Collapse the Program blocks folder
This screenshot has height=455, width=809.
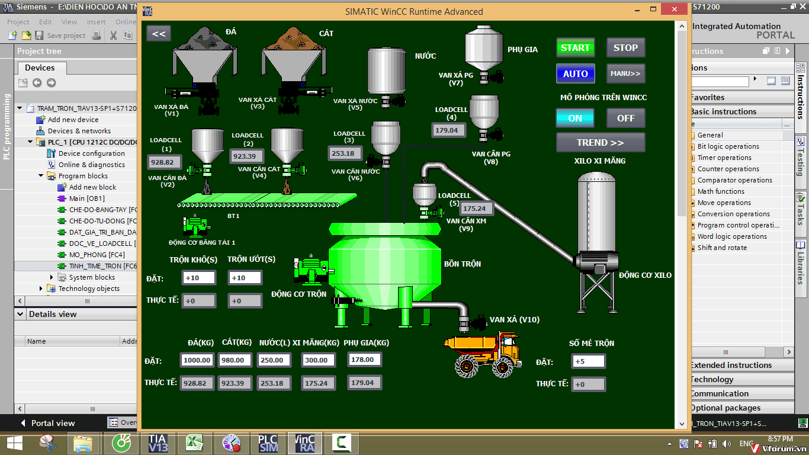click(x=41, y=176)
